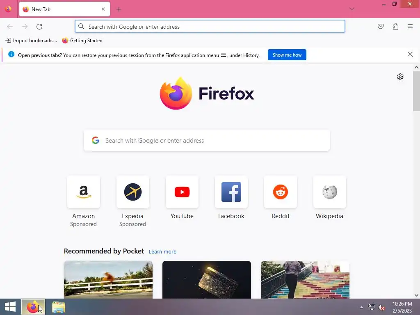Open new tab personalization gear
420x315 pixels.
tap(400, 77)
